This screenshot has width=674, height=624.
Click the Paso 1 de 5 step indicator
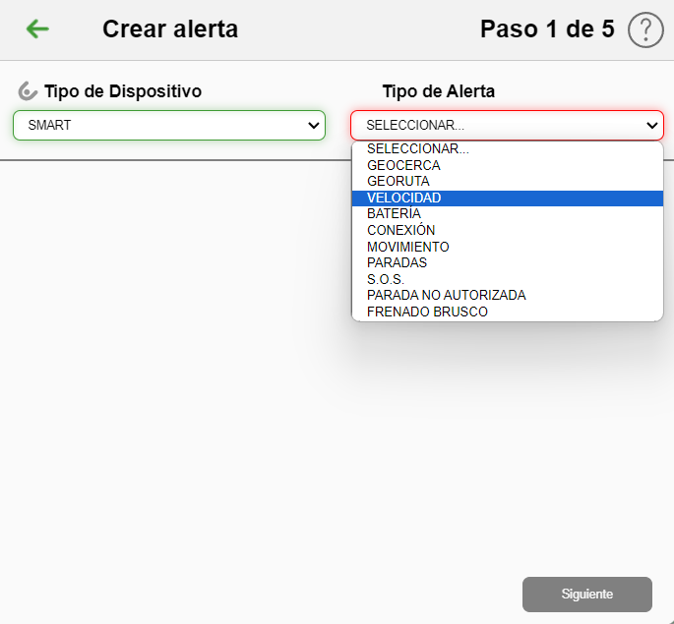tap(547, 29)
